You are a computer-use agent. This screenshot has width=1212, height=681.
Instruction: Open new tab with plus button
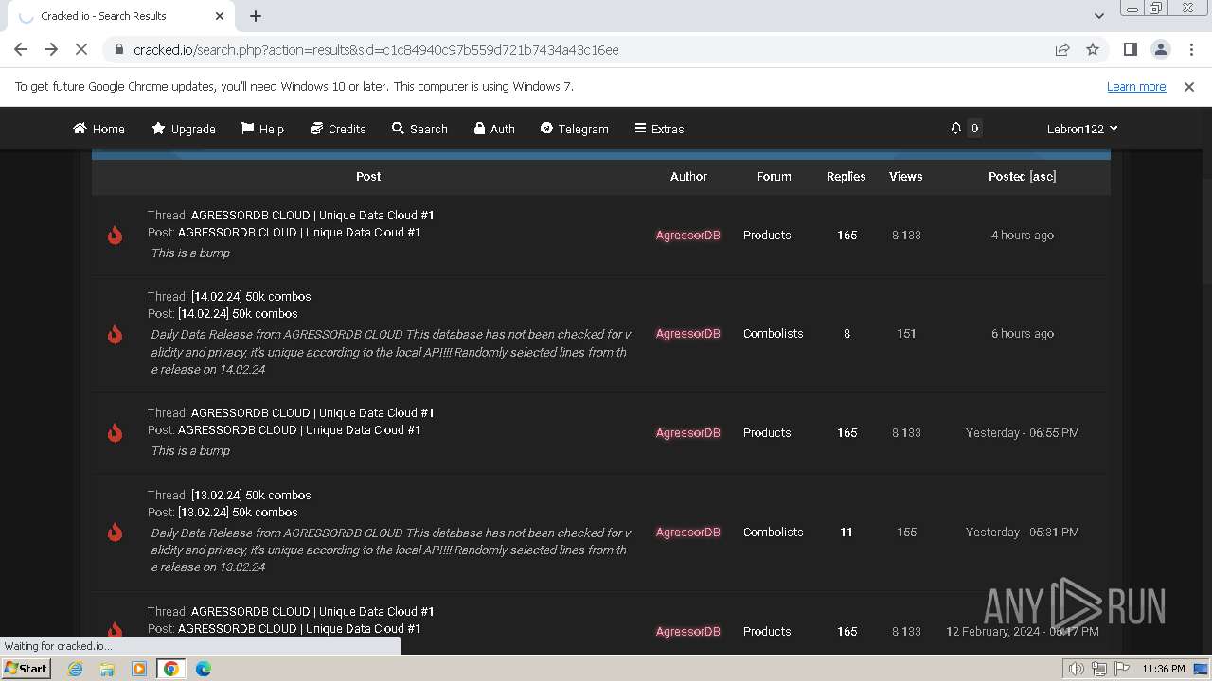click(x=256, y=16)
